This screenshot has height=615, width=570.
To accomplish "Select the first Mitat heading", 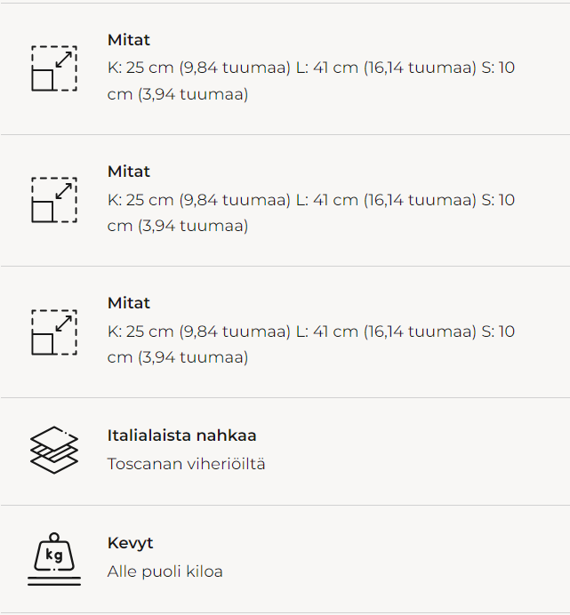I will [x=129, y=40].
